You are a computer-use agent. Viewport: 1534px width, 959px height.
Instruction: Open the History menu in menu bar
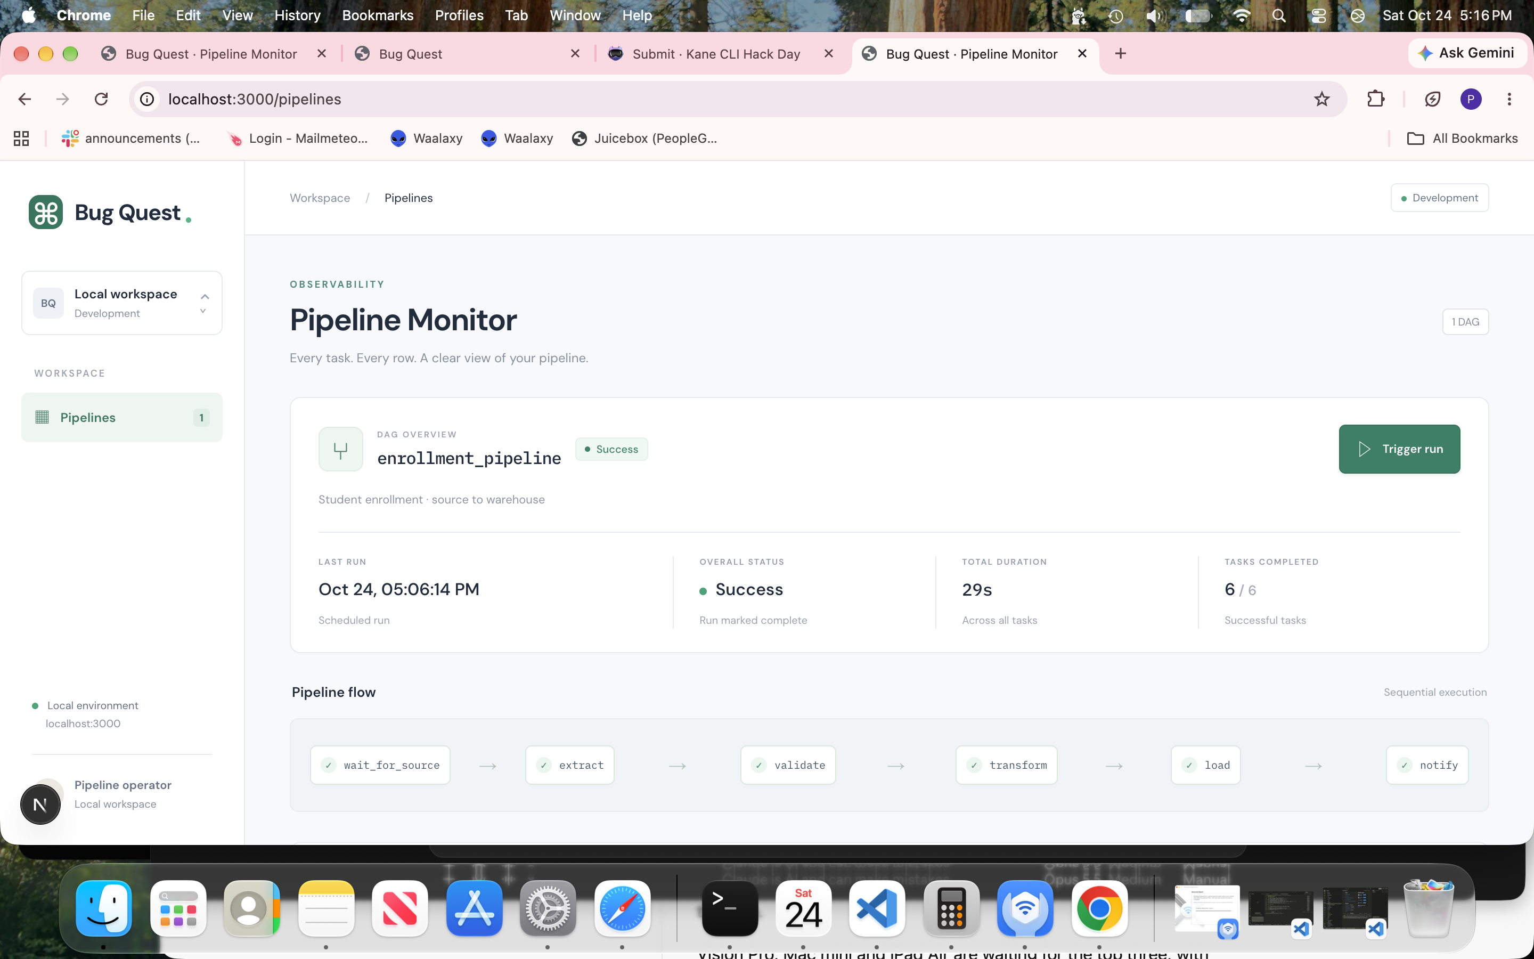point(297,15)
